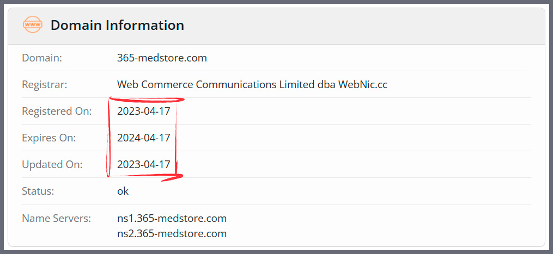Click the Status: field label
553x254 pixels.
[38, 191]
